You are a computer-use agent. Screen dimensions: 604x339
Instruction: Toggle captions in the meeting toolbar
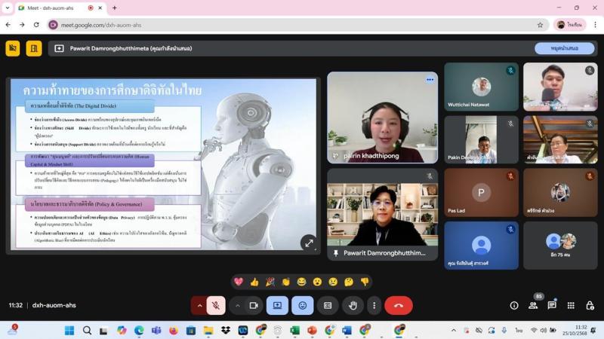point(328,305)
